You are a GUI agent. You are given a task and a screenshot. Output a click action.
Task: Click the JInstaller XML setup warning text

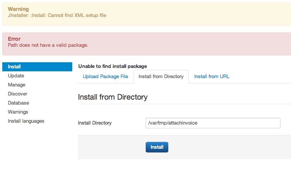tap(57, 15)
